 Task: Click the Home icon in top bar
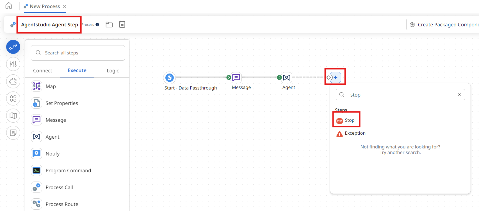(9, 6)
